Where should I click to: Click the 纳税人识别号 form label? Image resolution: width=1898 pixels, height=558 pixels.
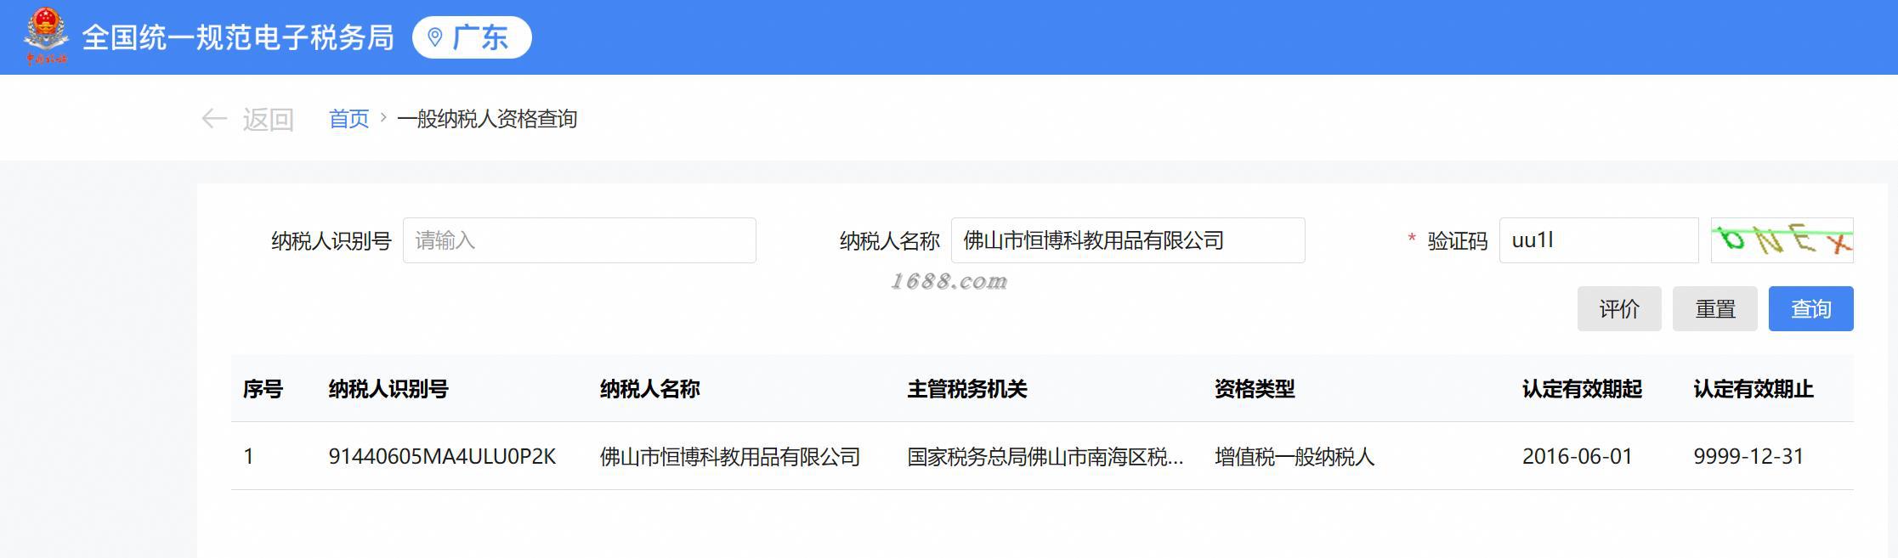(331, 241)
